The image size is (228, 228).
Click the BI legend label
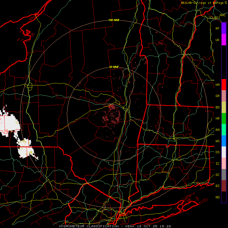click(x=217, y=186)
